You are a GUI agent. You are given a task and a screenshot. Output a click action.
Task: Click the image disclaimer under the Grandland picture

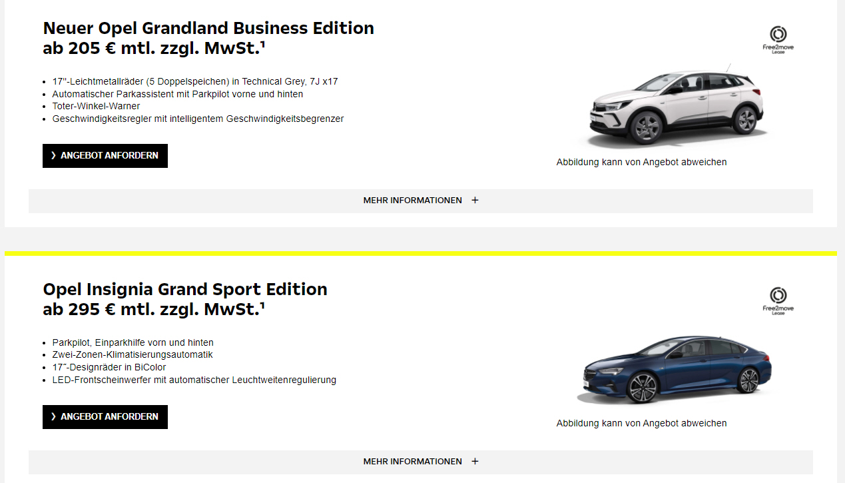pos(641,162)
